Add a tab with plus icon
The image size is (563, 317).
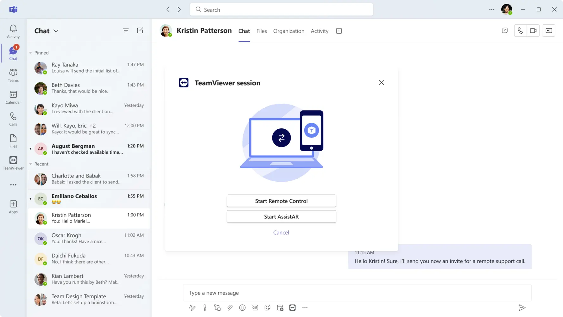click(x=339, y=31)
